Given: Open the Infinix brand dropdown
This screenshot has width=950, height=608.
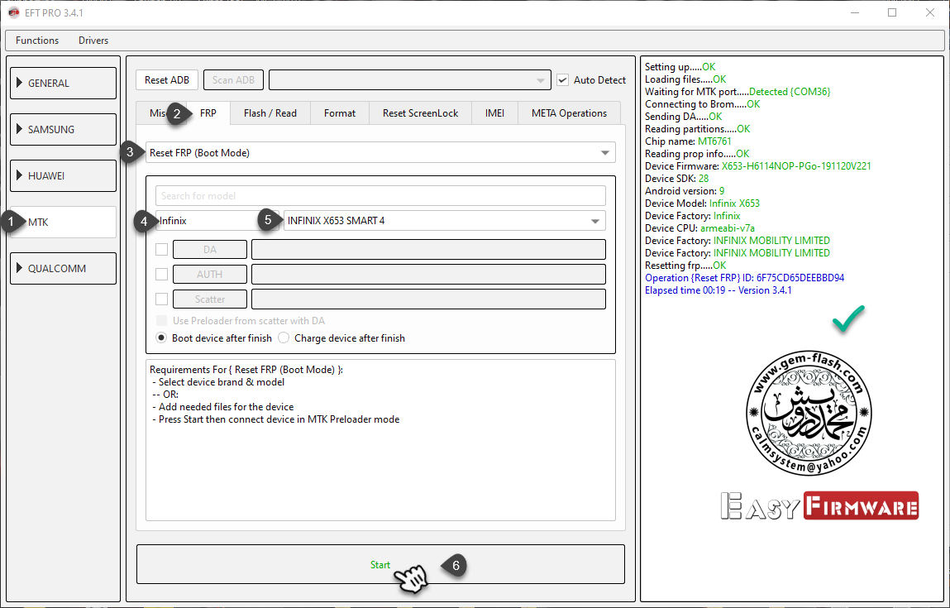Looking at the screenshot, I should coord(217,221).
